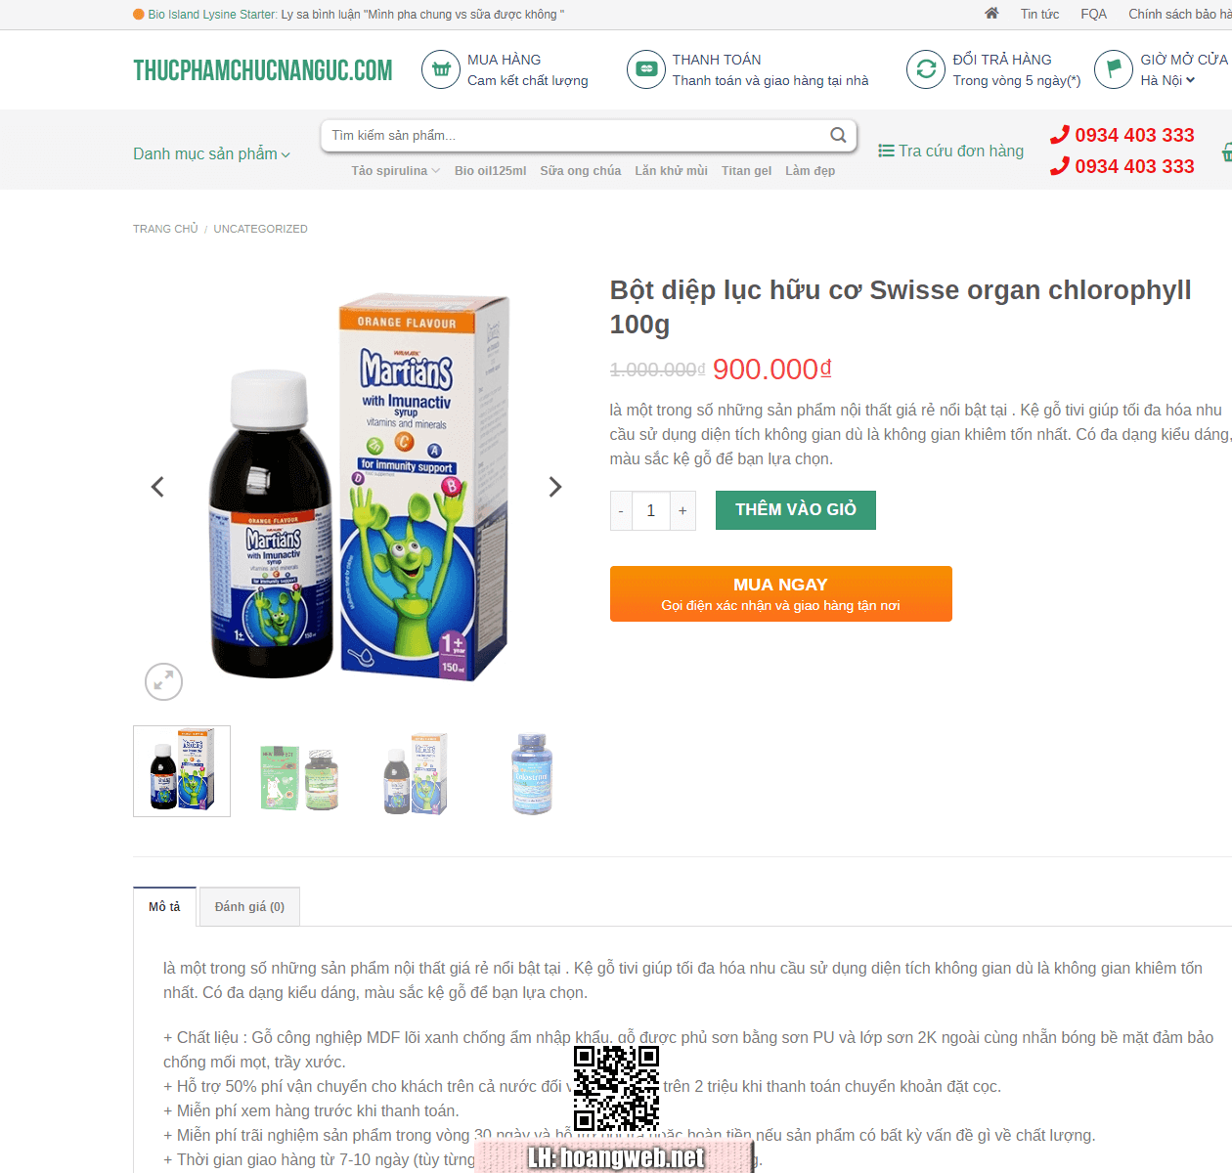This screenshot has width=1232, height=1173.
Task: Open Hà Nội location dropdown
Action: click(1168, 80)
